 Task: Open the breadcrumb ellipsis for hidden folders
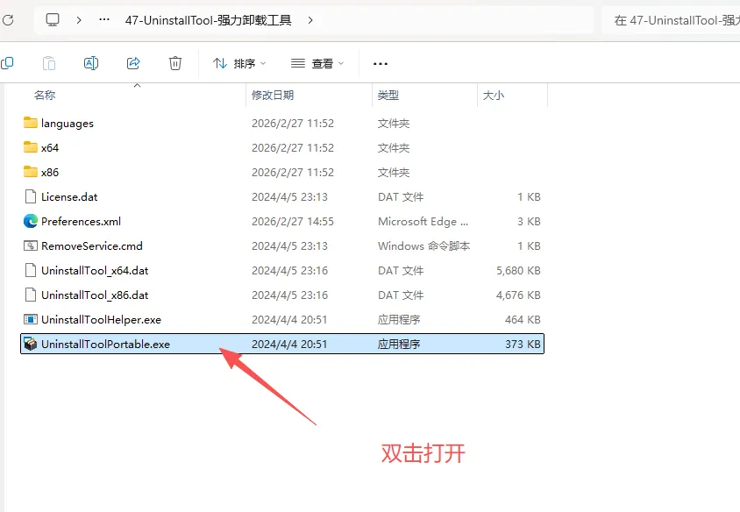(104, 20)
